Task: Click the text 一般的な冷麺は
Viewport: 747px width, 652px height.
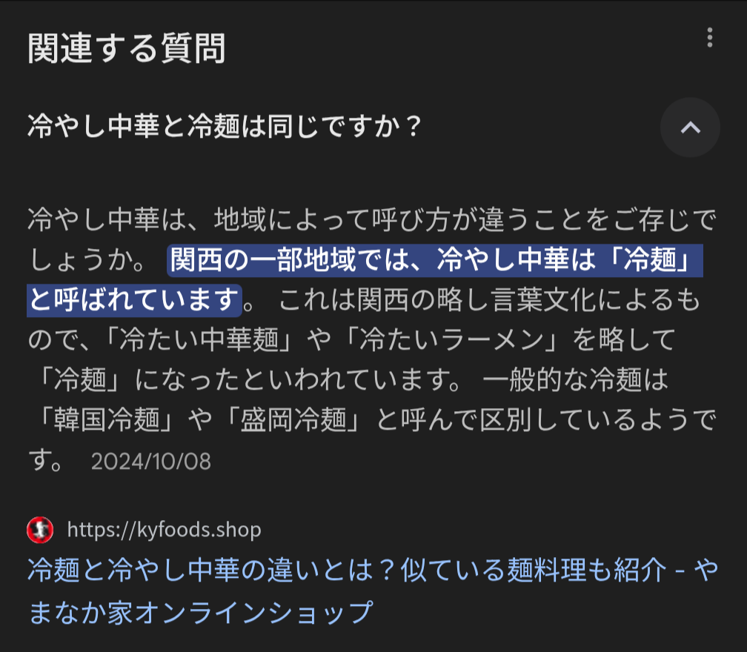Action: pos(576,380)
